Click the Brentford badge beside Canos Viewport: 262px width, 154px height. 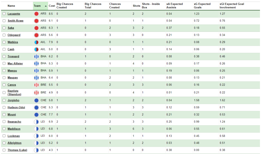pyautogui.click(x=37, y=85)
